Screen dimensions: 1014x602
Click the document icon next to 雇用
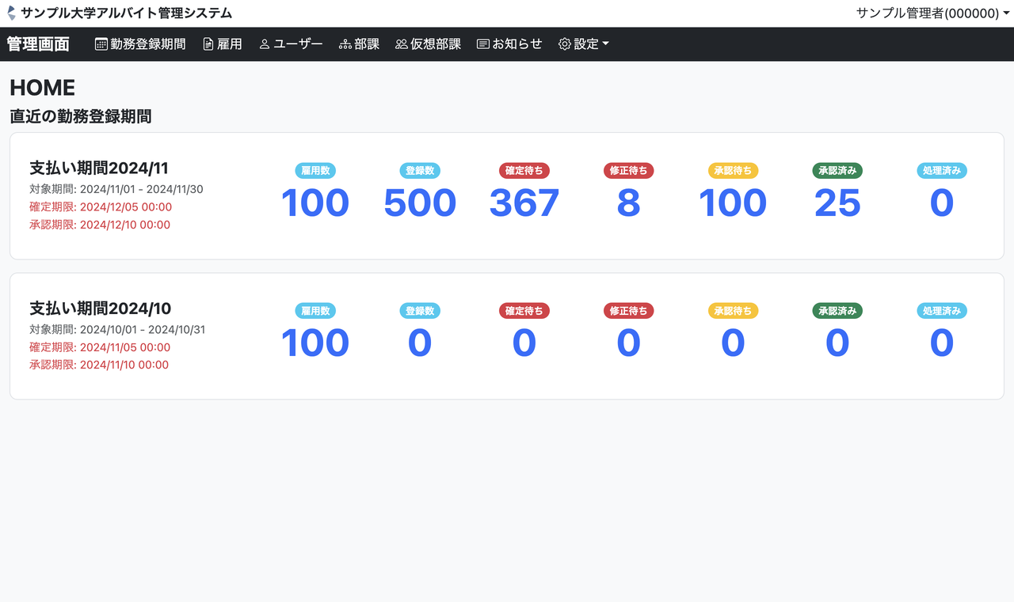tap(208, 44)
